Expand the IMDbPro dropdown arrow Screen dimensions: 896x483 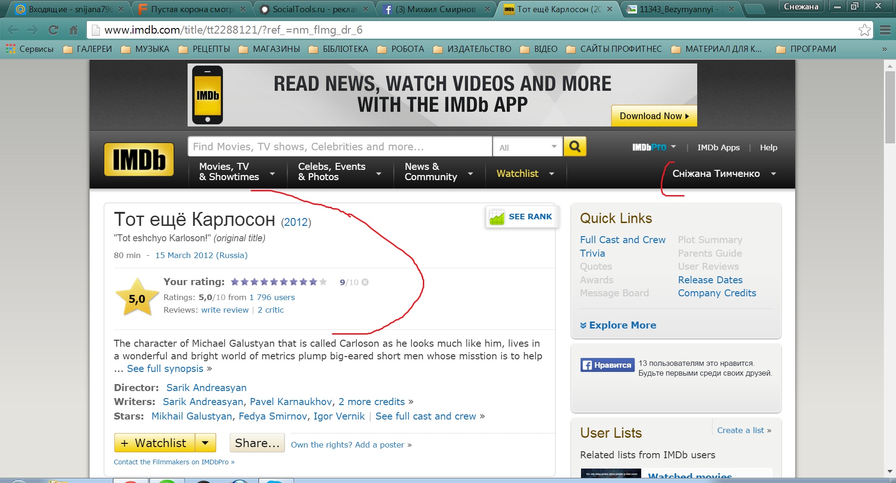pyautogui.click(x=673, y=147)
